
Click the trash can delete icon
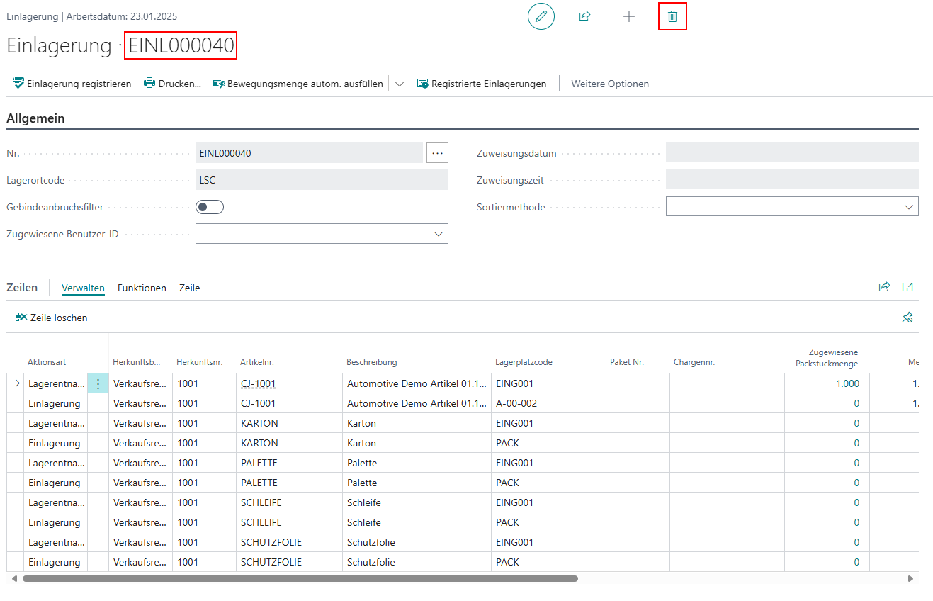coord(672,16)
